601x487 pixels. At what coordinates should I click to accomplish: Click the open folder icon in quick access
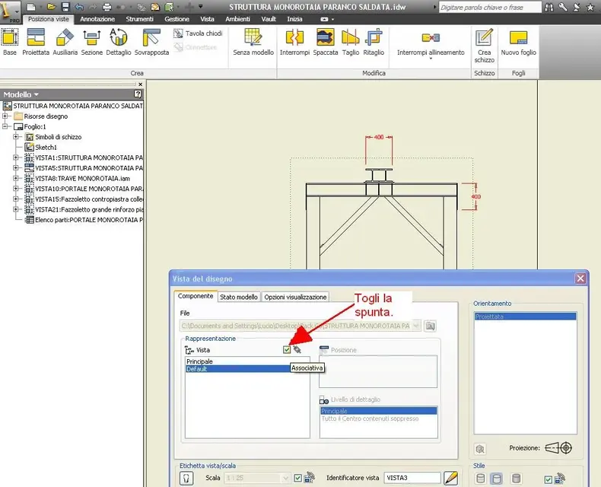(x=51, y=7)
